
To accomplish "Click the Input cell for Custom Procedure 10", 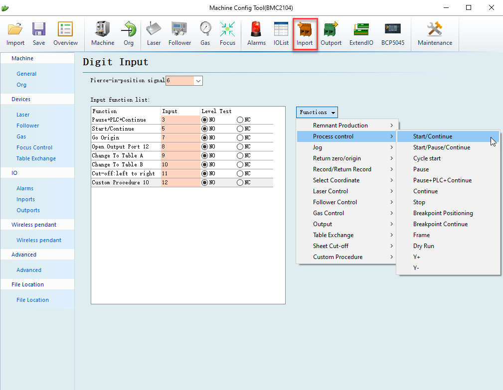I will click(180, 183).
